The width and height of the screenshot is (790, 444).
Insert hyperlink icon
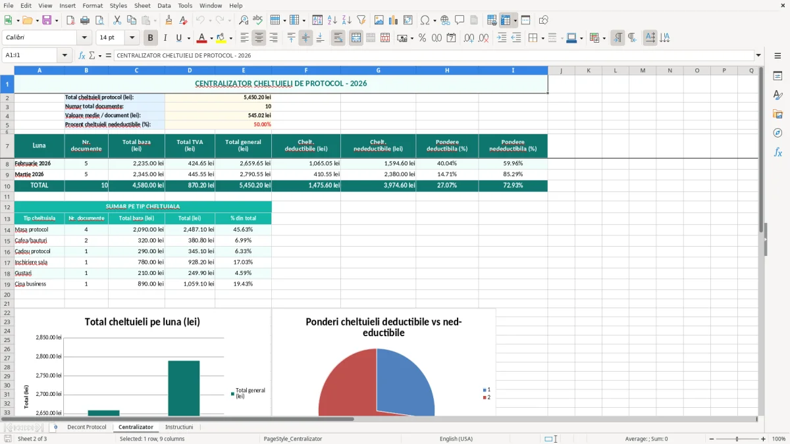point(445,20)
